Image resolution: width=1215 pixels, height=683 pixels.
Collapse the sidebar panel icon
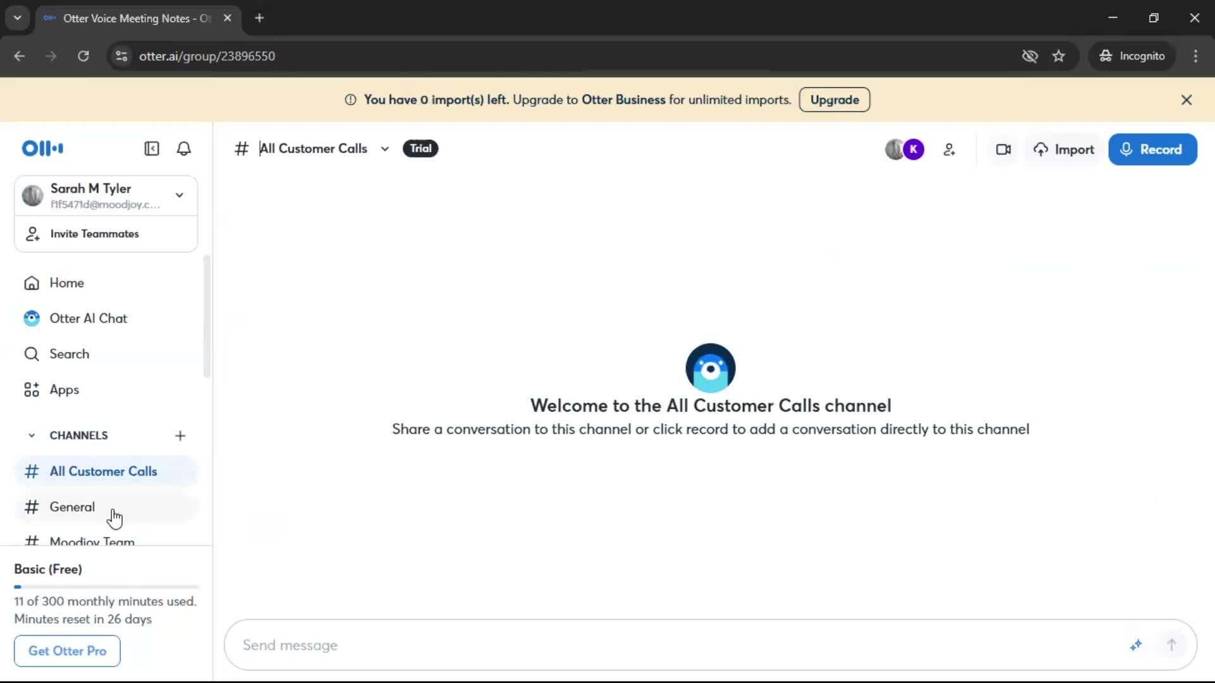(152, 149)
